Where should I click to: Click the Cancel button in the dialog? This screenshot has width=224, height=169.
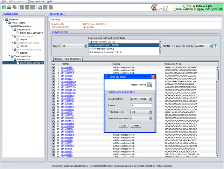pos(135,126)
